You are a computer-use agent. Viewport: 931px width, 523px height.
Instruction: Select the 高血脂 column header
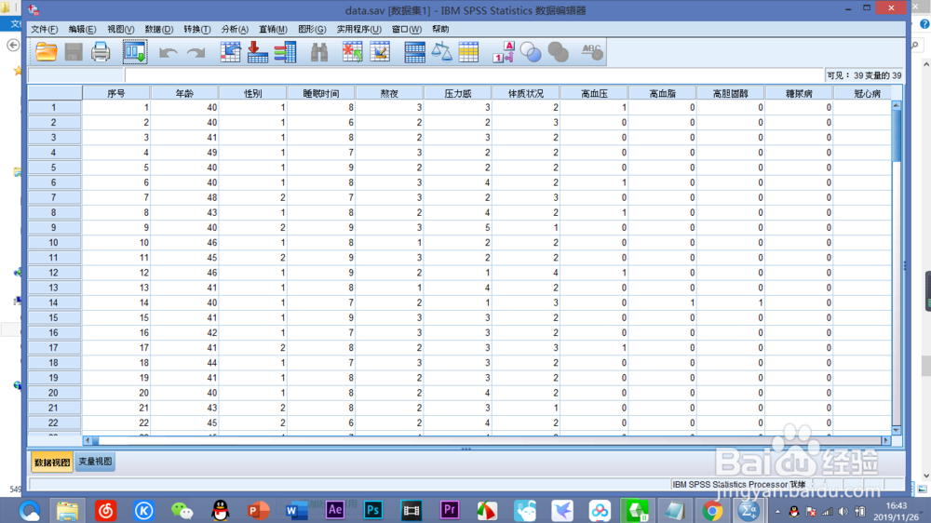663,93
